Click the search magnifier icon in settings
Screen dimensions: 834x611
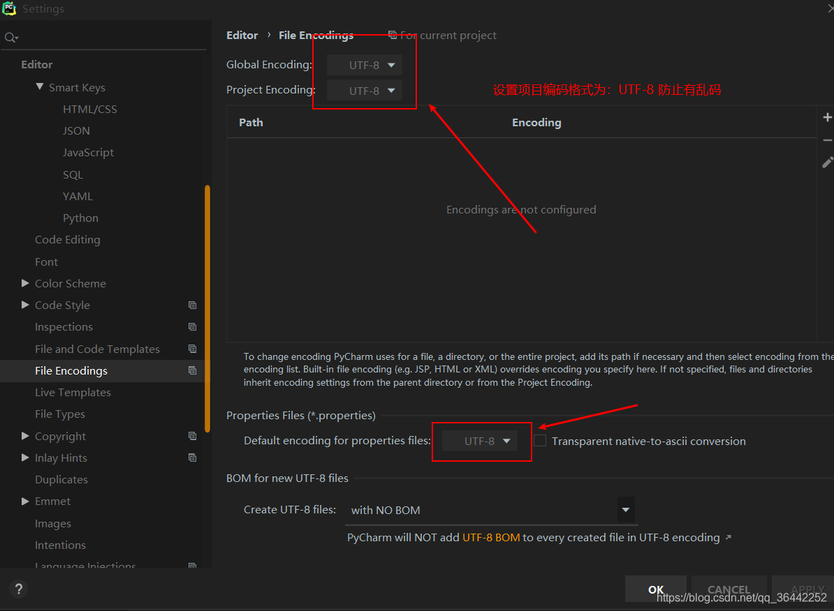tap(11, 37)
